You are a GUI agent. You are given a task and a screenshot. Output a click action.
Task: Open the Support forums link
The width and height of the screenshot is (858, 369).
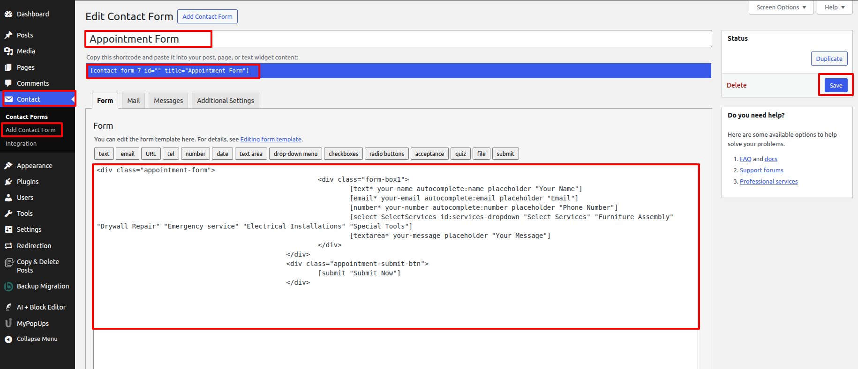pyautogui.click(x=761, y=170)
